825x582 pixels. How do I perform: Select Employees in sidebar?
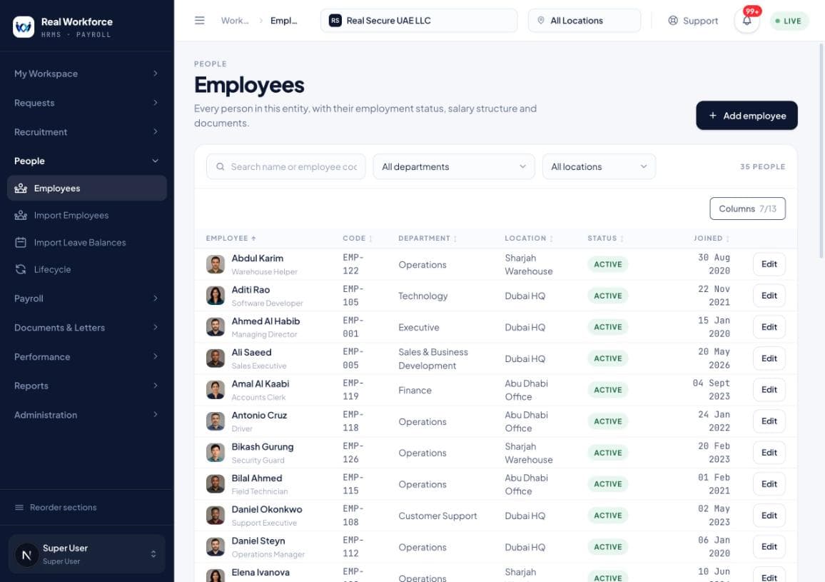[x=87, y=188]
